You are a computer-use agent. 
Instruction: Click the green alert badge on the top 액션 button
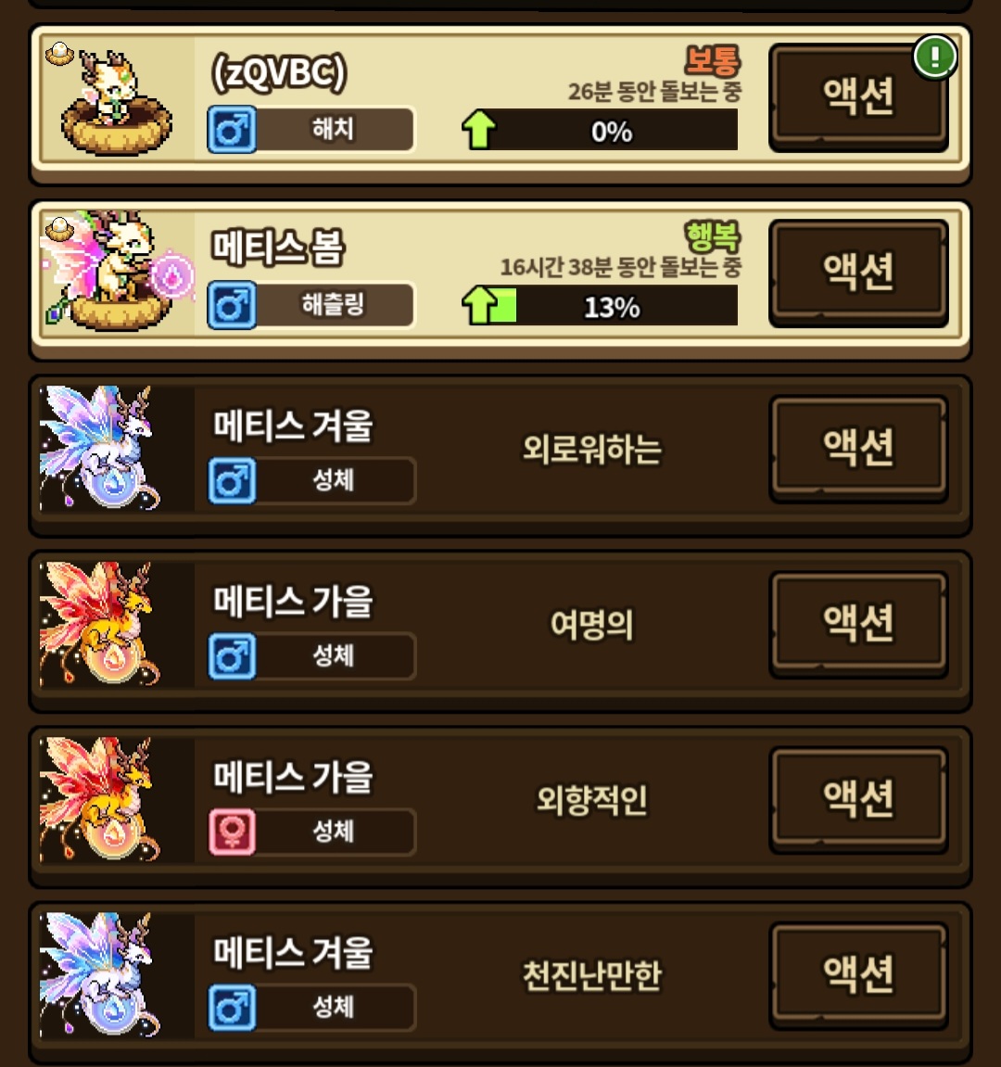(935, 57)
